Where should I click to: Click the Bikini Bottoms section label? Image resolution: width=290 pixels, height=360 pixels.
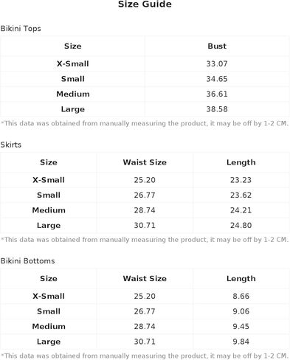(x=27, y=261)
